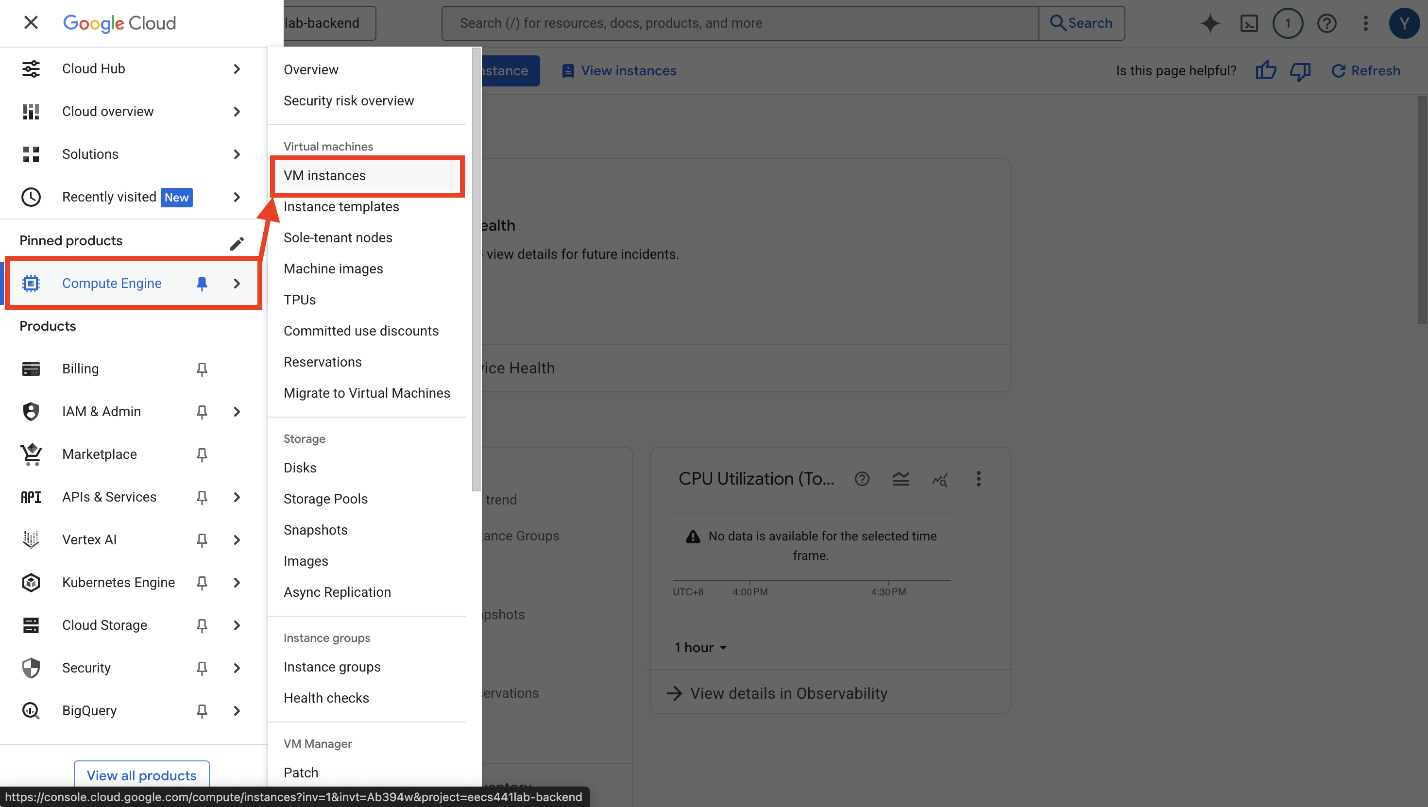The image size is (1428, 807).
Task: Open CPU Utilization chart more options
Action: click(x=978, y=479)
